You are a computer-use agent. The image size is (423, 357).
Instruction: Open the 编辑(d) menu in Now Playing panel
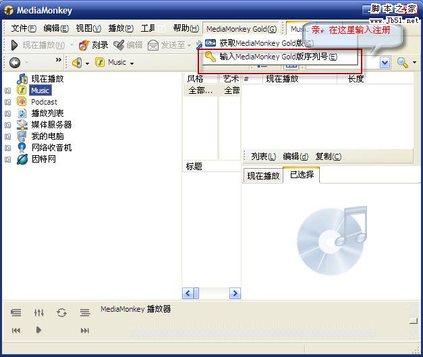[295, 157]
